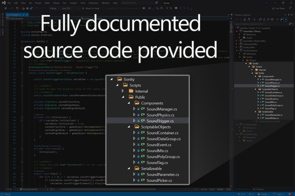Select SoundEvent.cs in the Solution Explorer panel
295x196 pixels.
pyautogui.click(x=271, y=99)
